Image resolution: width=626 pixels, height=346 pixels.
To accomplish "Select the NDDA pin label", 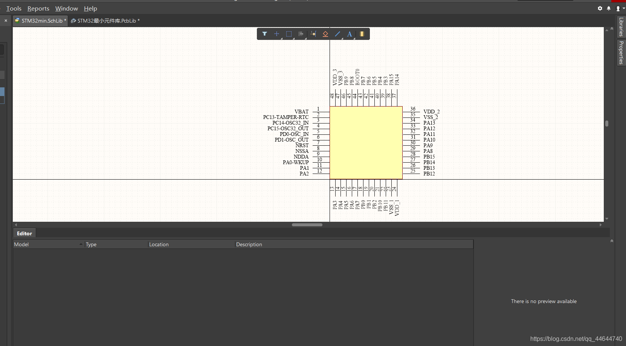I will (x=301, y=157).
